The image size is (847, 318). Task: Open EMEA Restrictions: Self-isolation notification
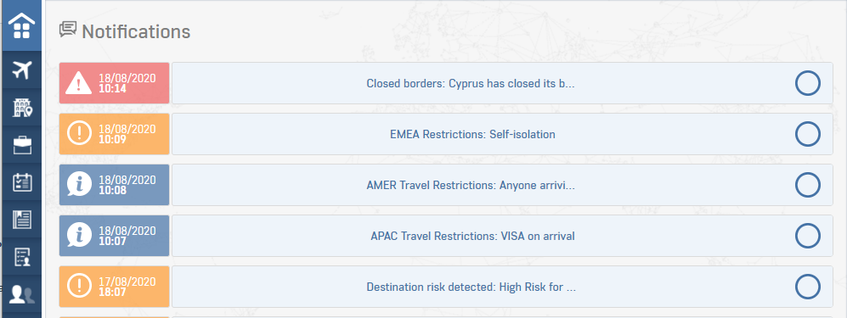[x=472, y=134]
